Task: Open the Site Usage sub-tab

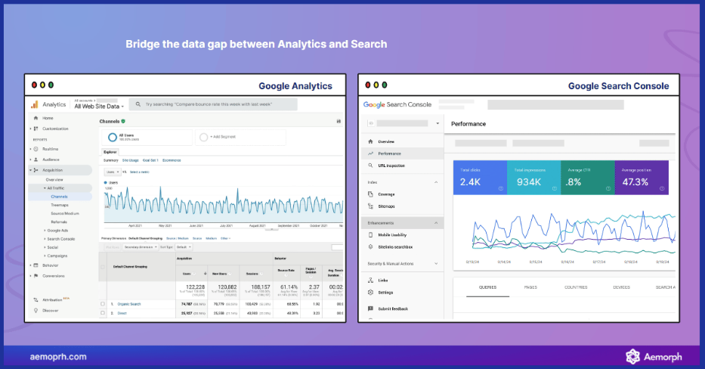Action: 131,160
